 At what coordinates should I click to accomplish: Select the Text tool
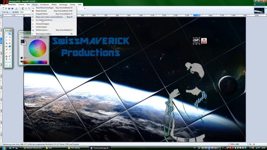[7, 59]
